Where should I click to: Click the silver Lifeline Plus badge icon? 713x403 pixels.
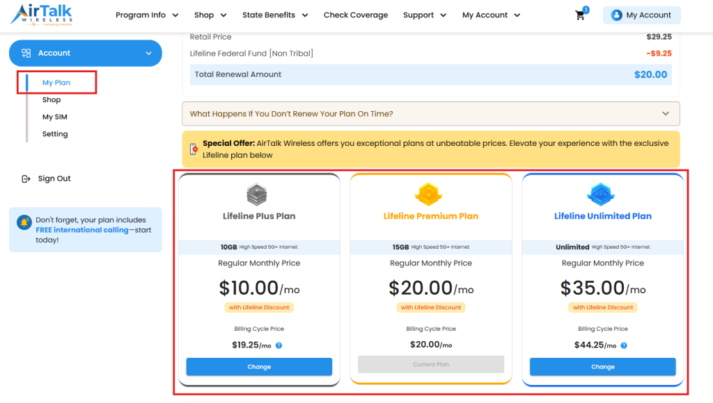pyautogui.click(x=257, y=195)
